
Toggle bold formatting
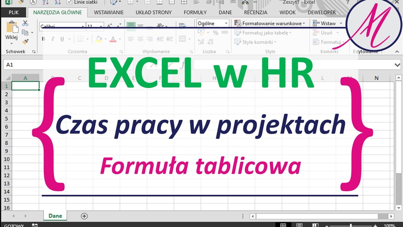pyautogui.click(x=43, y=39)
